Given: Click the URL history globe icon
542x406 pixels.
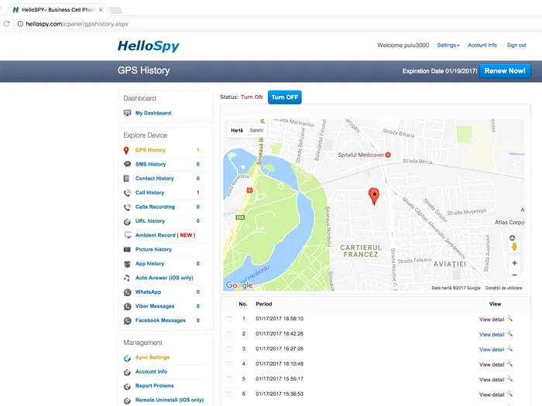Looking at the screenshot, I should [x=127, y=221].
